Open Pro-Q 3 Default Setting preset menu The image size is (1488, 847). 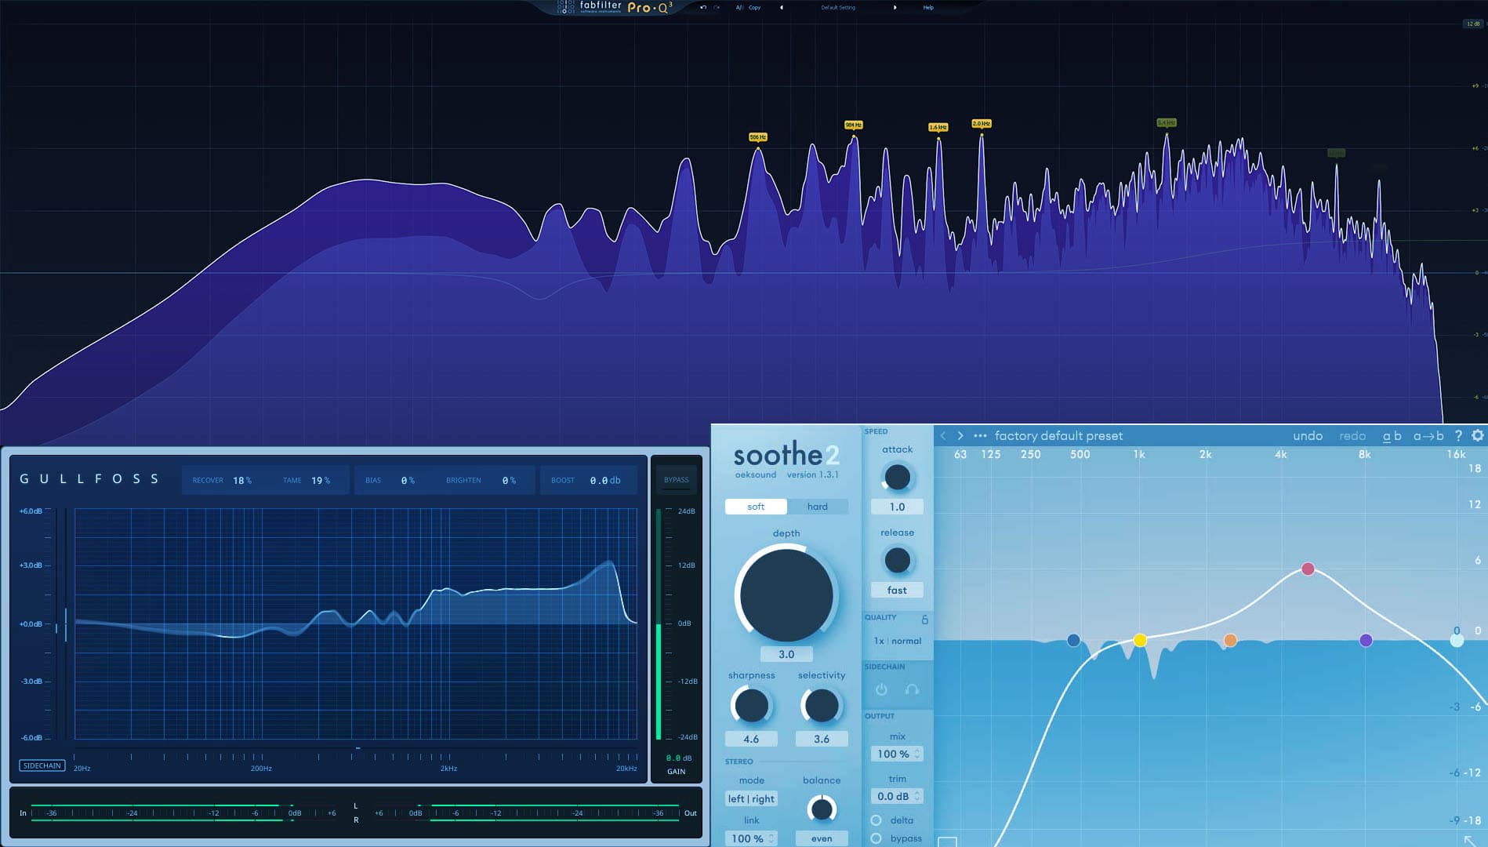coord(838,8)
